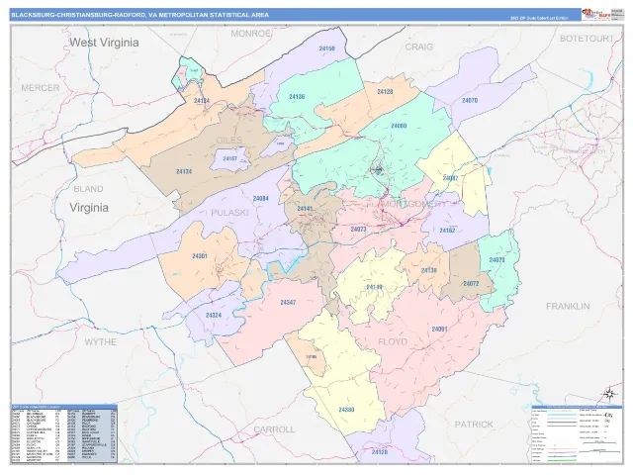Click the FRANKLIN county label
The image size is (633, 475).
tap(568, 306)
